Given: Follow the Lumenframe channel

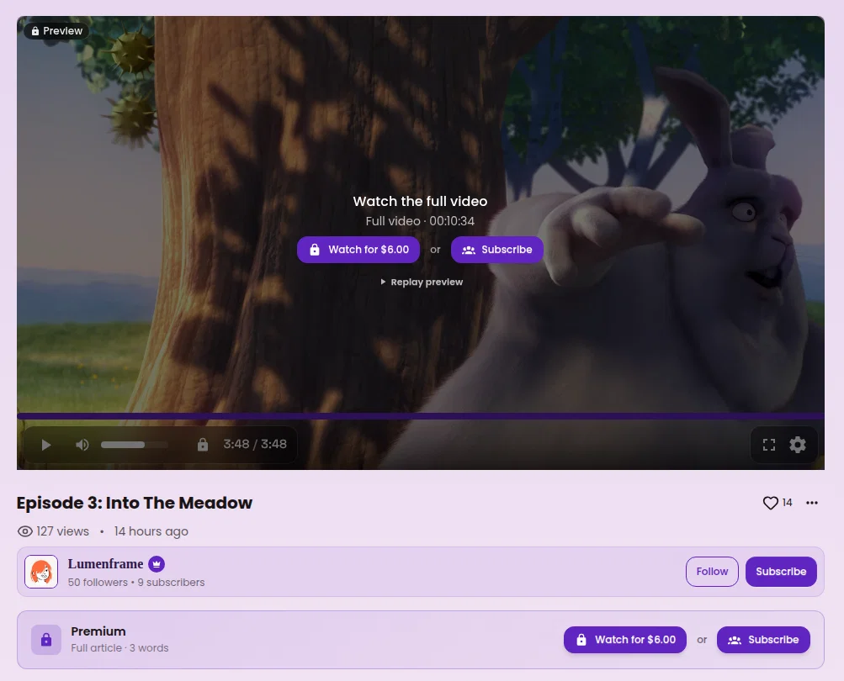Looking at the screenshot, I should (712, 571).
